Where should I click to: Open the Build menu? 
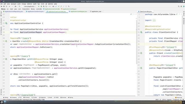pos(35,4)
